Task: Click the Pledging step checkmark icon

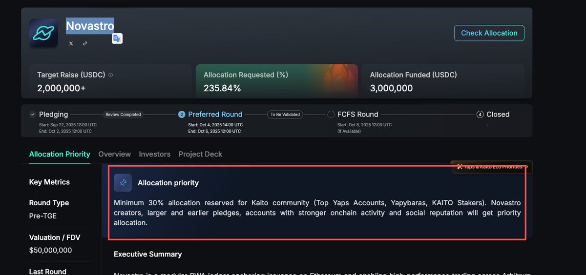Action: tap(33, 115)
